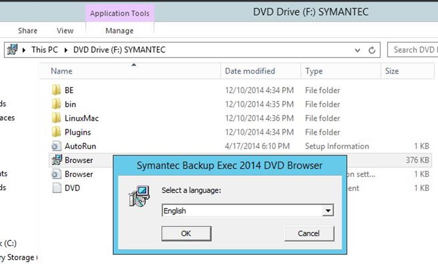Expand the path arrow after This PC
This screenshot has height=264, width=438.
point(66,50)
